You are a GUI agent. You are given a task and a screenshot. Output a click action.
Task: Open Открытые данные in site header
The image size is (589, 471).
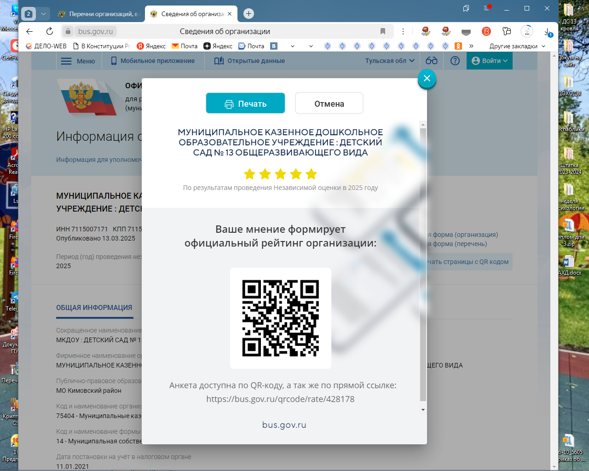pyautogui.click(x=249, y=61)
